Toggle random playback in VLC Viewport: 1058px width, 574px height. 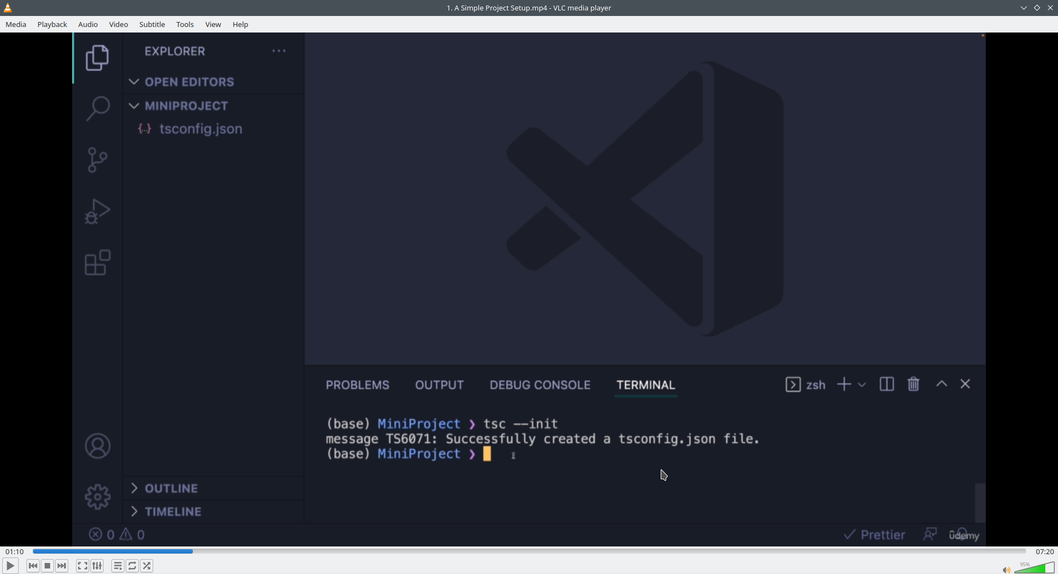147,566
